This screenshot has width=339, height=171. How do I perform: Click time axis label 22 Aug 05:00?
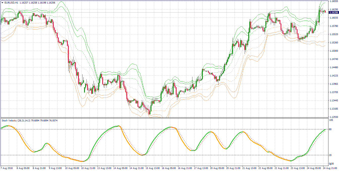[265, 169]
